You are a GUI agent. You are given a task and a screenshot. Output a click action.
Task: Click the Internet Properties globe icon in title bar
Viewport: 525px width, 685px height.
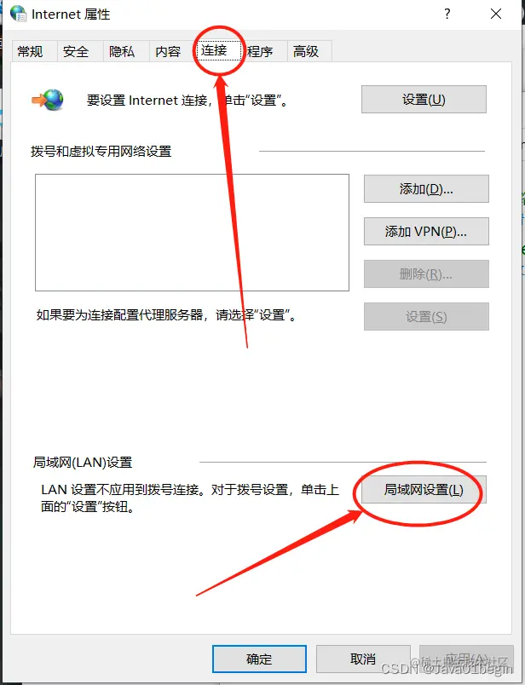[x=18, y=14]
